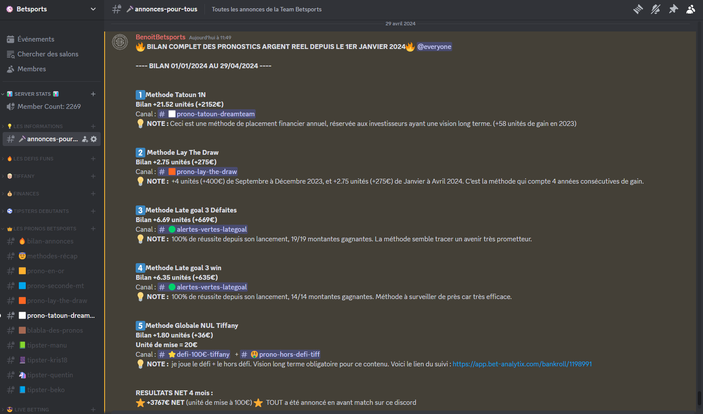Open annonces-pour-tous channel settings gear
703x414 pixels.
tap(94, 139)
